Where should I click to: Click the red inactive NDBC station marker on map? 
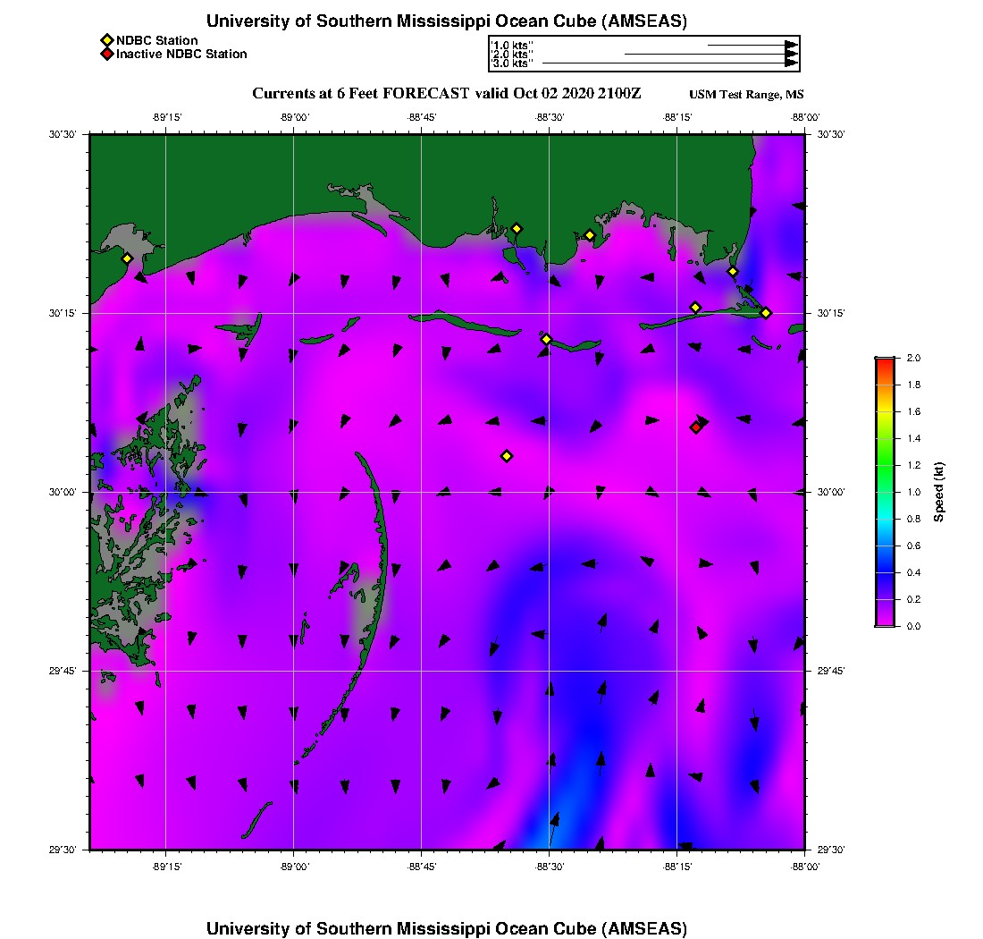[696, 427]
